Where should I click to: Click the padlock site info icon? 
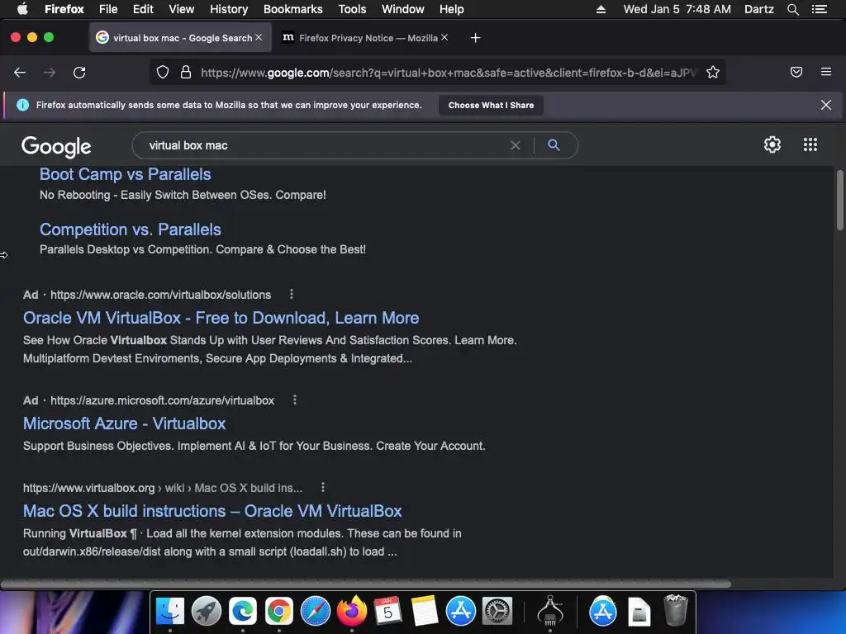[x=186, y=73]
